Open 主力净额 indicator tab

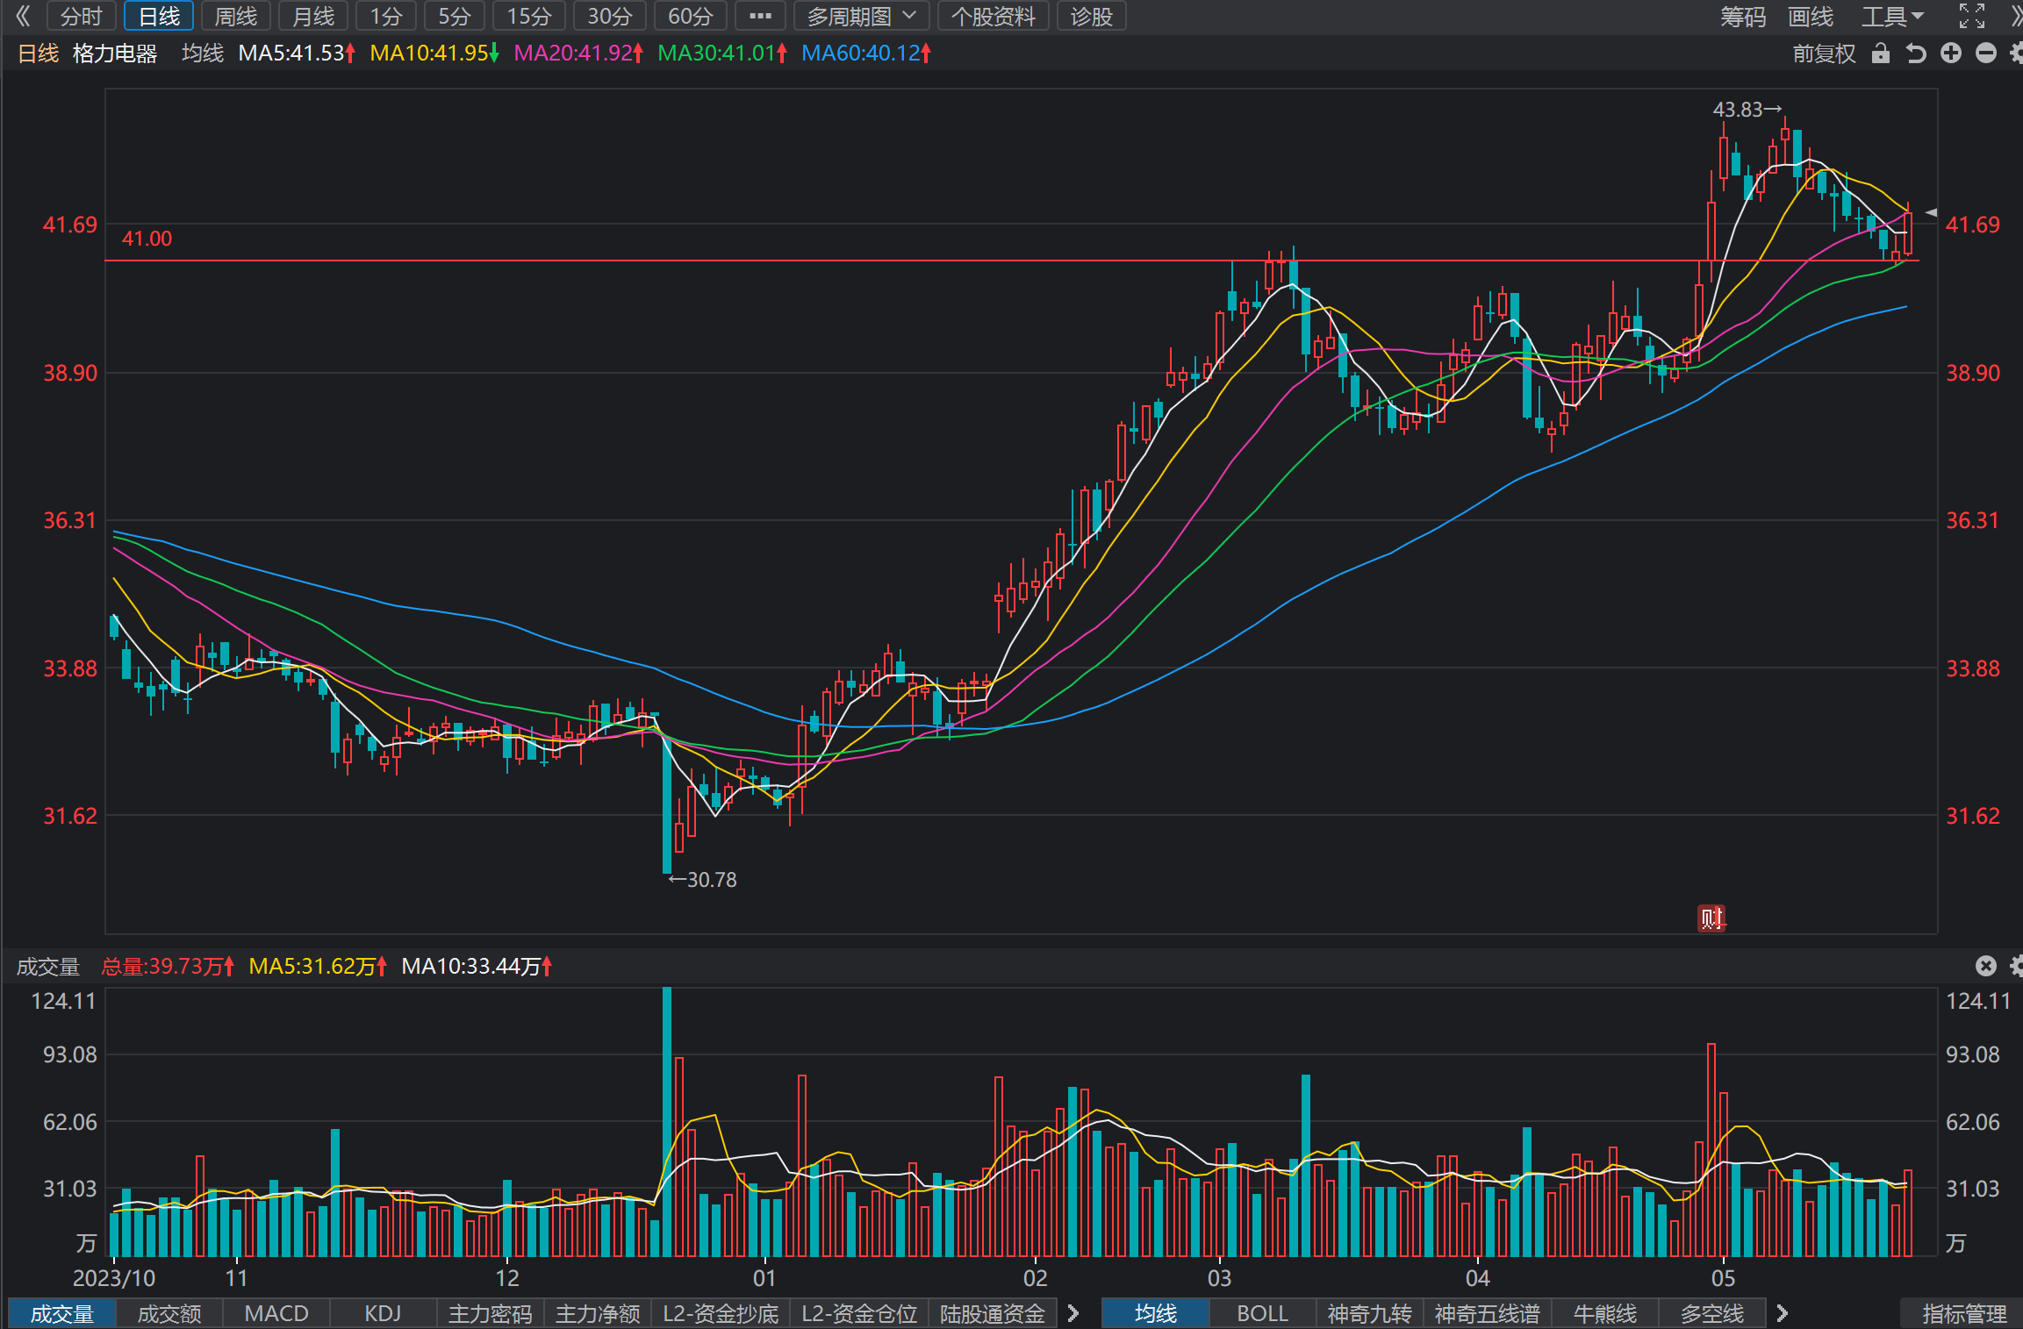(x=598, y=1313)
